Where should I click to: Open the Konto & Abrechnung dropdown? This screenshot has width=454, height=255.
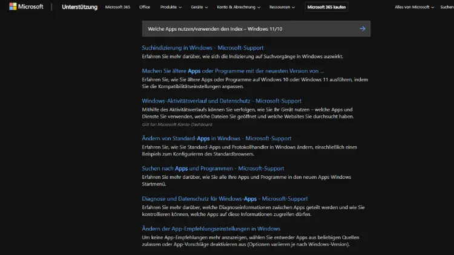tap(239, 7)
